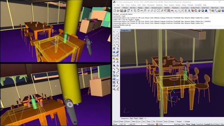Toggle the Perp osnap checkbox
The width and height of the screenshot is (224, 126).
click(146, 121)
